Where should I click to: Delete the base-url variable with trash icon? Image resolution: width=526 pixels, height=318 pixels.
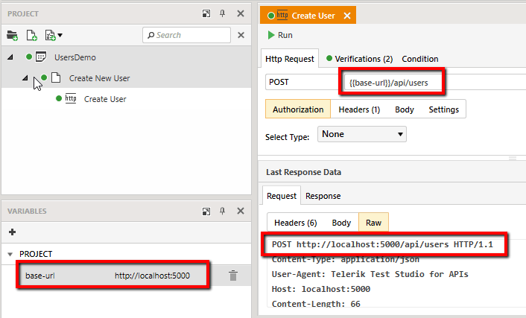point(233,276)
